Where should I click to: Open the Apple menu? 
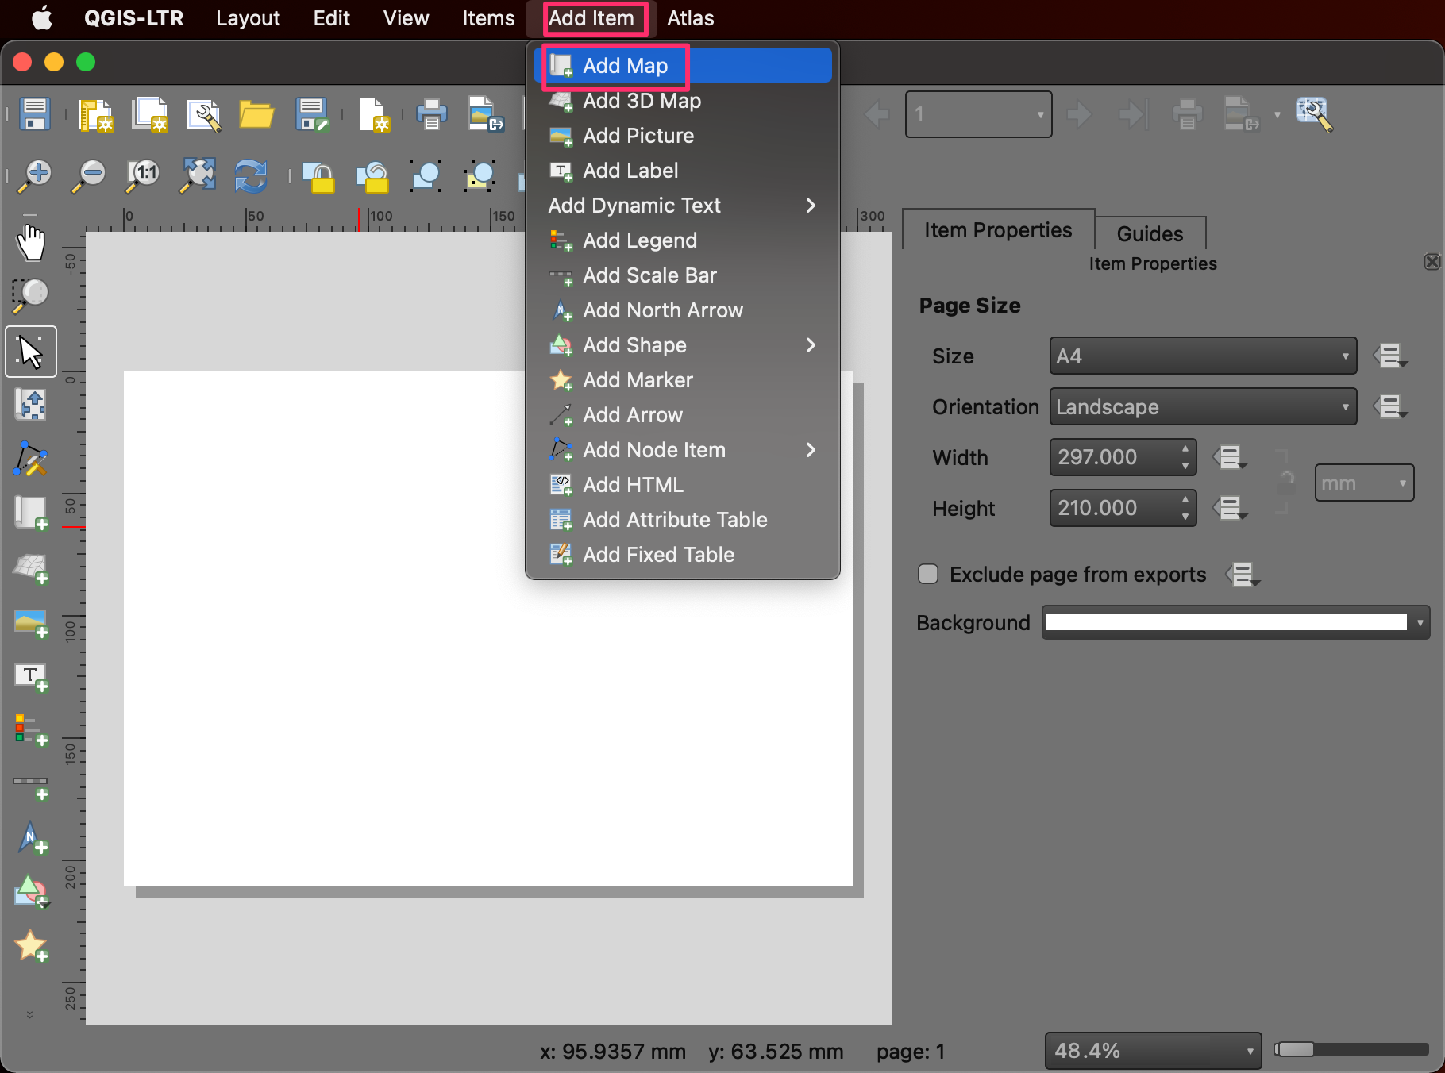(42, 17)
